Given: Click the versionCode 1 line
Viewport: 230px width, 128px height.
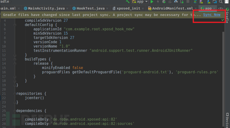Looking at the screenshot, I should pos(47,42).
